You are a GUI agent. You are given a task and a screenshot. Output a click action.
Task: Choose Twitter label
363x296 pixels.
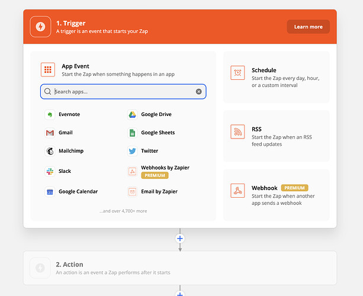point(150,151)
